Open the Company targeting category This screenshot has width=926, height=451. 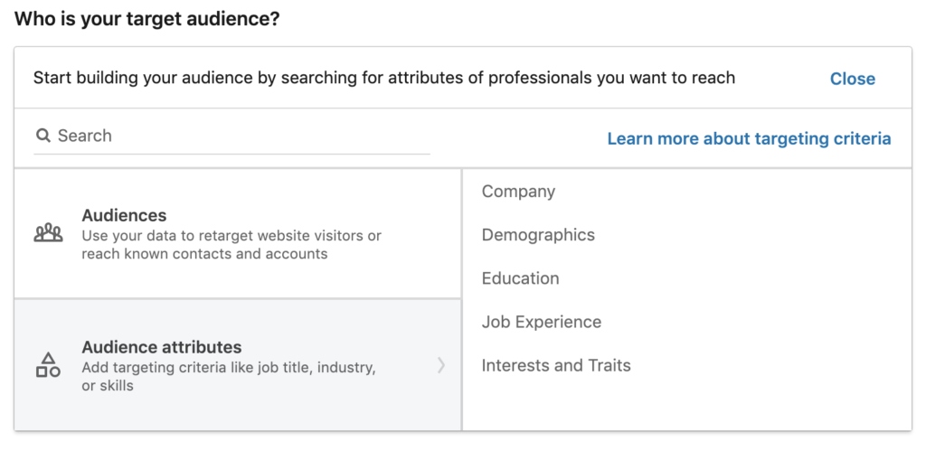point(518,192)
